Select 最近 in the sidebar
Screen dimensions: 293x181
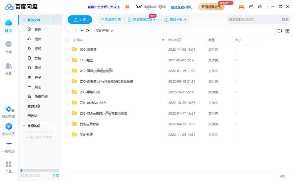pos(38,30)
